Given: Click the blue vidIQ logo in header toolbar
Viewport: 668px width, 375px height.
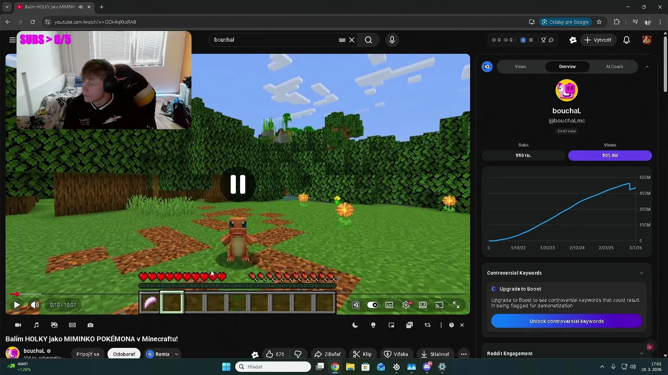Looking at the screenshot, I should pyautogui.click(x=523, y=40).
